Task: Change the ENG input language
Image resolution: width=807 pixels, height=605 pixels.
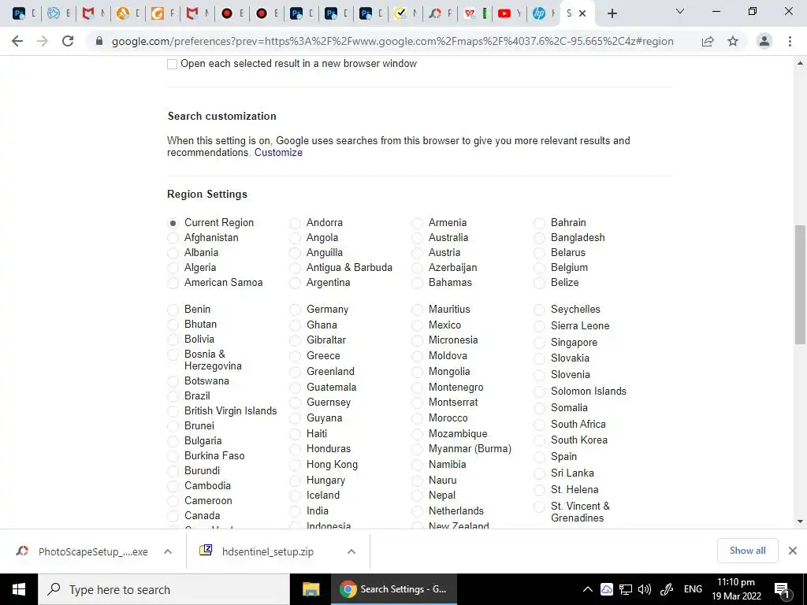Action: tap(693, 589)
